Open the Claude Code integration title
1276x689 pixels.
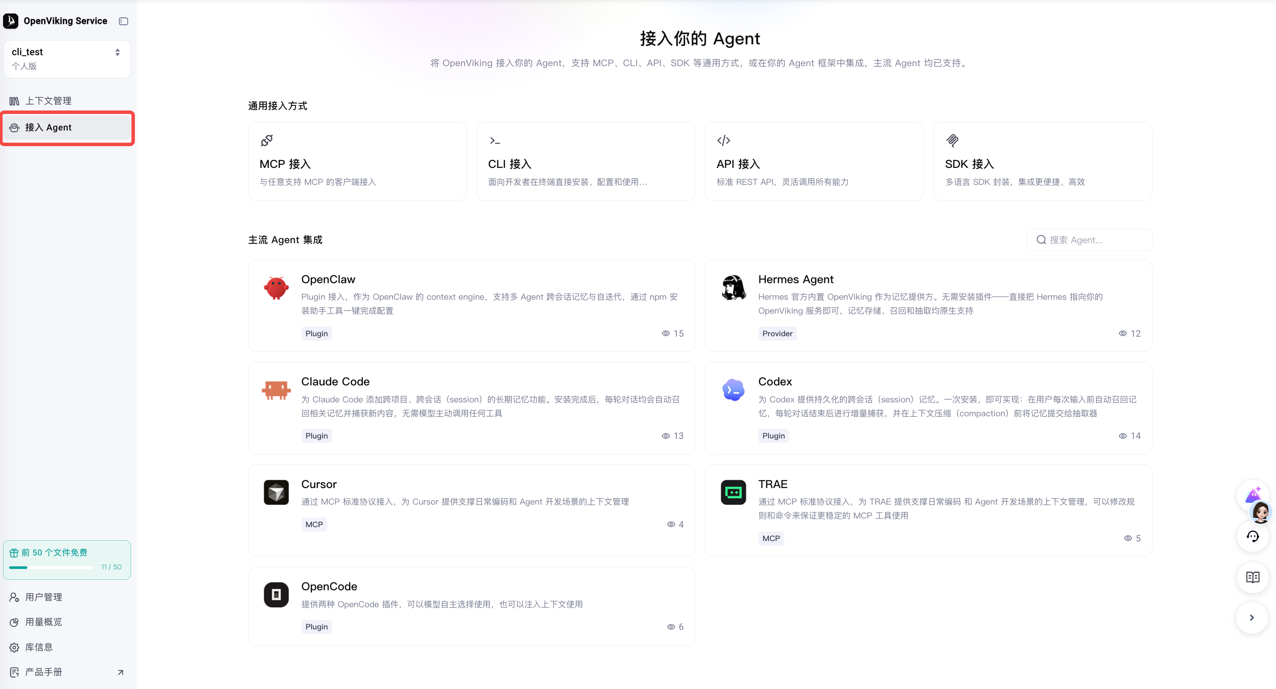pyautogui.click(x=336, y=381)
